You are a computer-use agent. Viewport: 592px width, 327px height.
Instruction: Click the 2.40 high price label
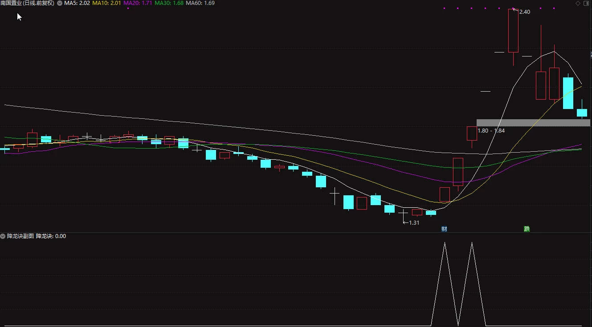525,12
